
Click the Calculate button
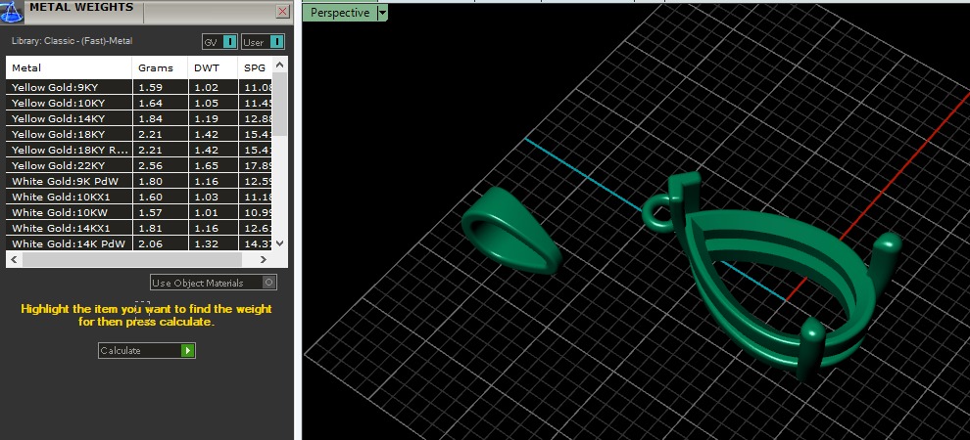147,350
